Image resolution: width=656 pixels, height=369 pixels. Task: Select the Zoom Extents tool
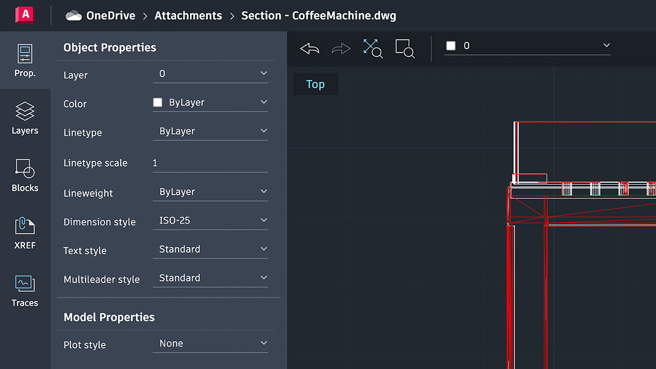point(373,49)
